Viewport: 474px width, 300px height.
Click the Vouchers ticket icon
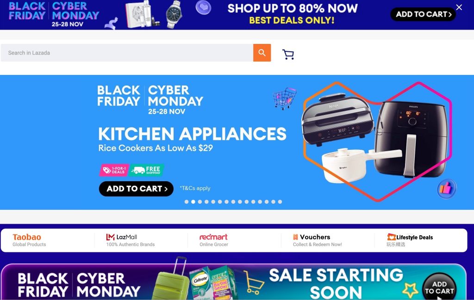pos(295,237)
